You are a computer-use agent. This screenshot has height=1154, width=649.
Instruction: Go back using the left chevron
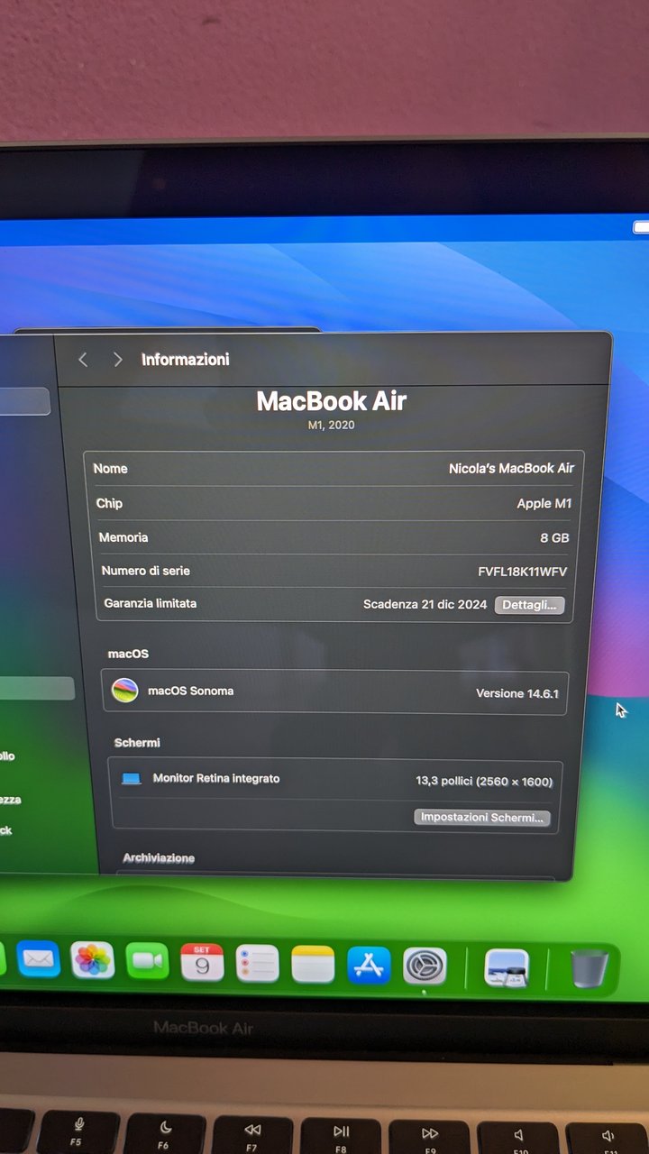[x=83, y=360]
